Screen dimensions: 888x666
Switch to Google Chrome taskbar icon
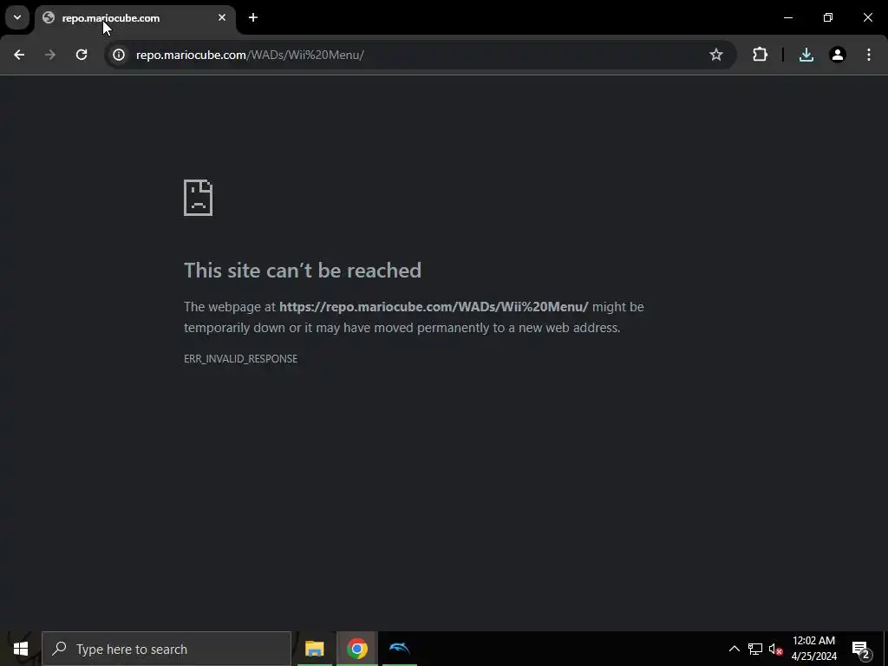point(356,649)
